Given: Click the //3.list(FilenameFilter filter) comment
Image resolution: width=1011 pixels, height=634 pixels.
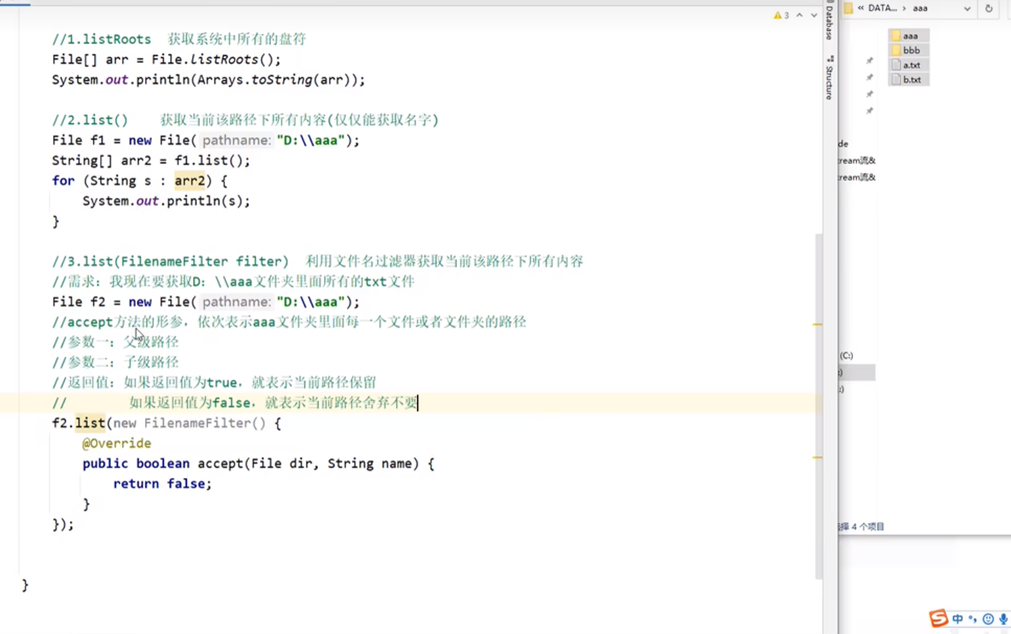Looking at the screenshot, I should (x=317, y=261).
